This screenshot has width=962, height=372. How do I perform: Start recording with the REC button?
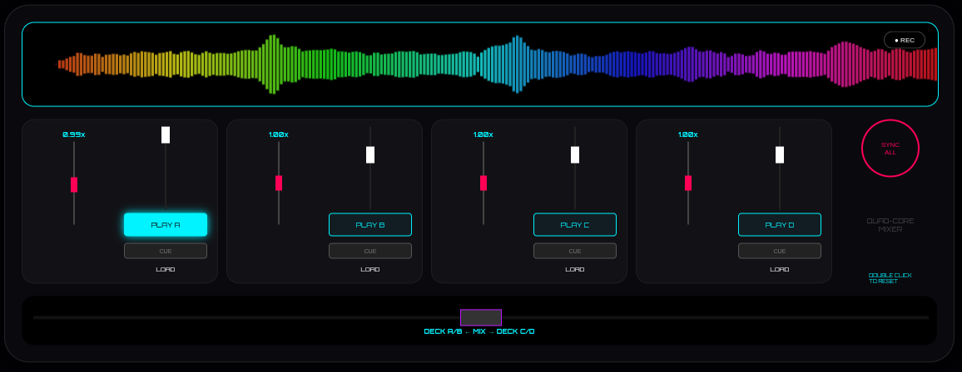(x=905, y=40)
